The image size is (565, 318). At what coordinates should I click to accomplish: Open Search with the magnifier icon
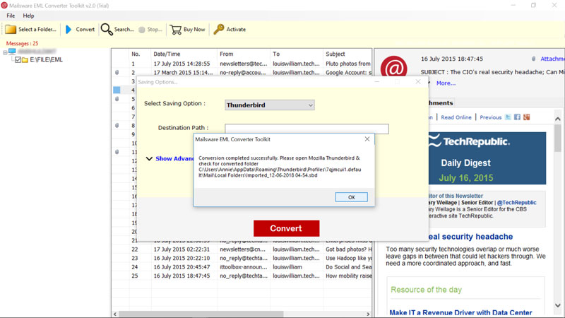coord(107,29)
